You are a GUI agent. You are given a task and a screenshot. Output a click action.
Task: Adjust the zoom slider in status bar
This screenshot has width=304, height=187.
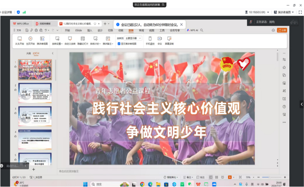pos(271,177)
